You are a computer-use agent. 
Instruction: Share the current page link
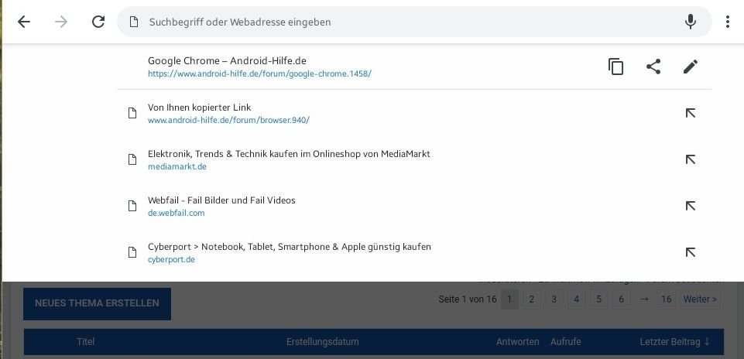[x=653, y=67]
